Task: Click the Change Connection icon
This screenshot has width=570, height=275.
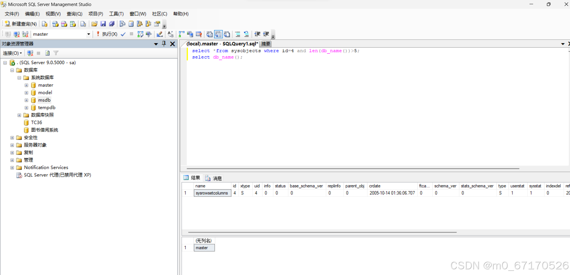Action: click(25, 34)
